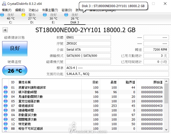Screen dimensions: 171x134
Task: Click the status orb for attribute 09
Action: [x=6, y=110]
